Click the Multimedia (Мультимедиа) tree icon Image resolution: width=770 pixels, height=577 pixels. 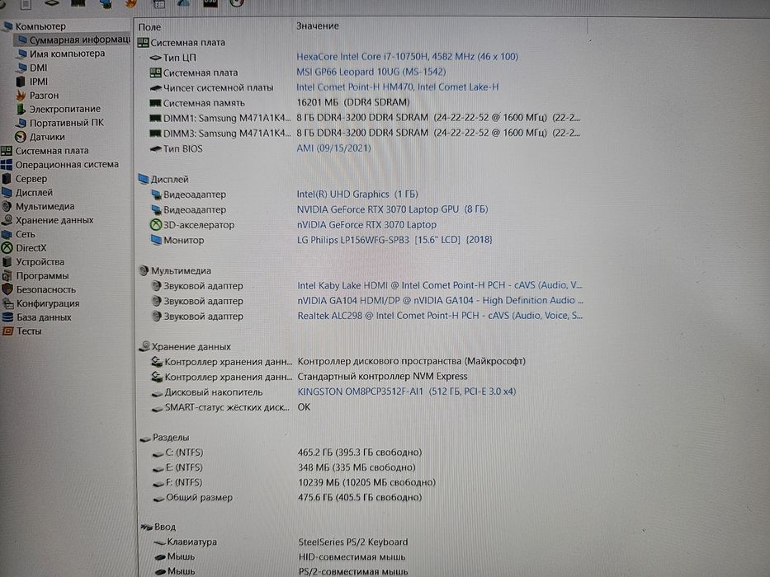7,206
